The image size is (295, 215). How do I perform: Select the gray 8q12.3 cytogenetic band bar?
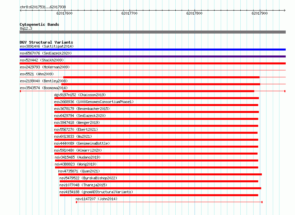[x=152, y=32]
